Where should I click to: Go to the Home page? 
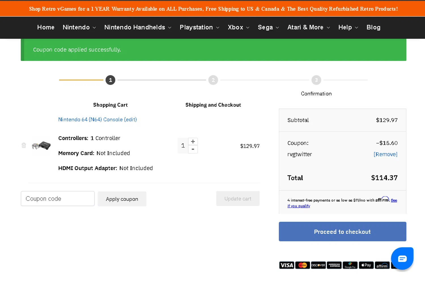(x=46, y=27)
